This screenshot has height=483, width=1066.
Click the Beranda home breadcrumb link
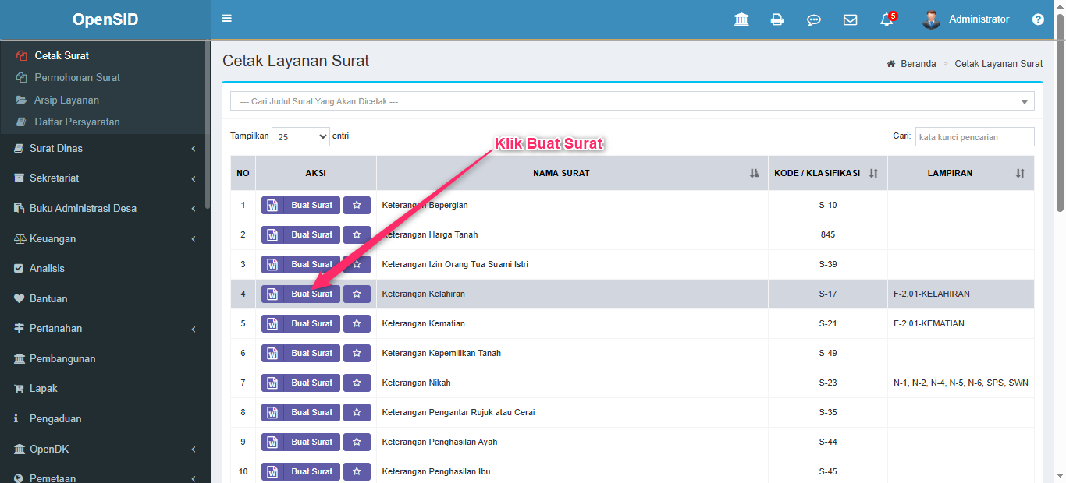click(x=918, y=64)
